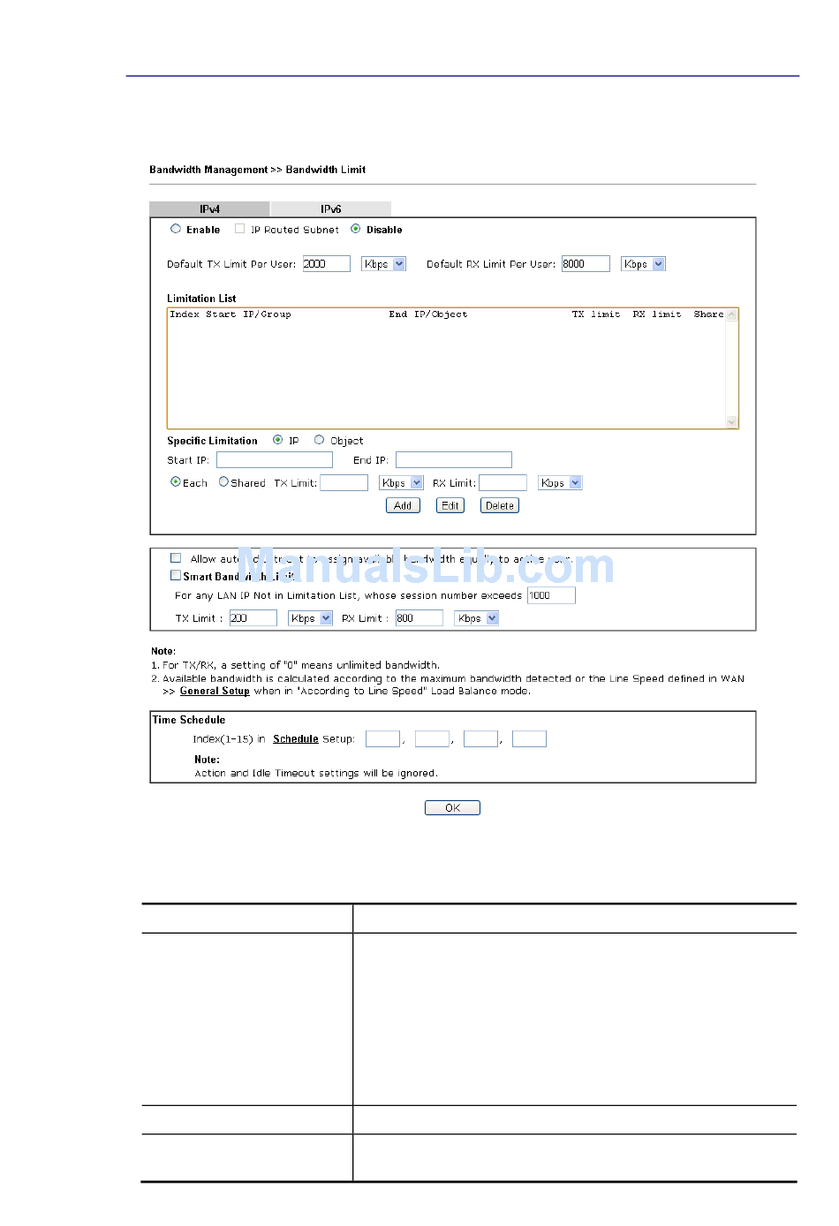The width and height of the screenshot is (839, 1226).
Task: Choose Object for Specific Limitation
Action: 320,440
